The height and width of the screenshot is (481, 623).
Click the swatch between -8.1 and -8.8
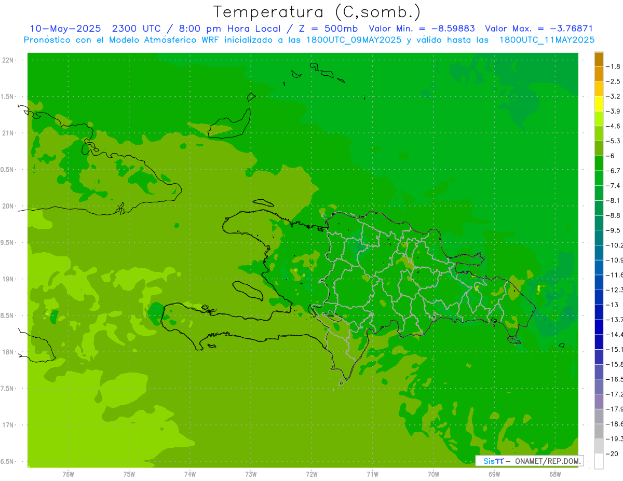(599, 208)
